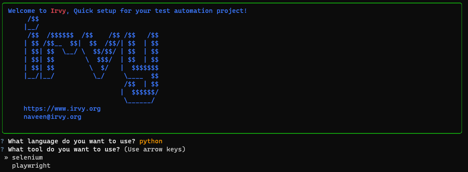Click the "Quick setup for your" text
The image size is (468, 172).
pyautogui.click(x=104, y=11)
